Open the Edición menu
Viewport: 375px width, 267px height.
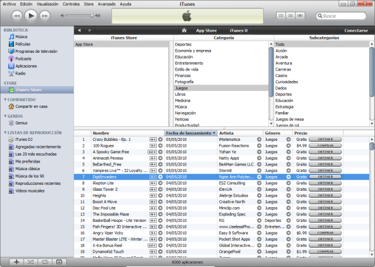pyautogui.click(x=26, y=4)
